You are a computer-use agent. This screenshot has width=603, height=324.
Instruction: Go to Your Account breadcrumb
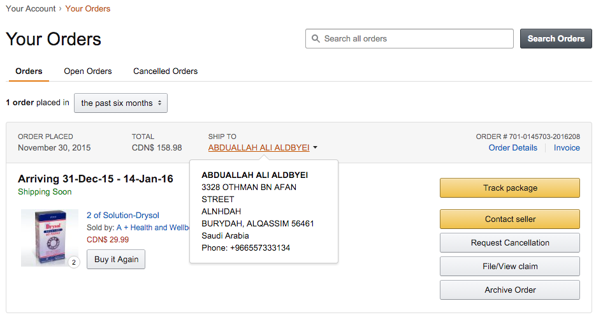click(30, 9)
